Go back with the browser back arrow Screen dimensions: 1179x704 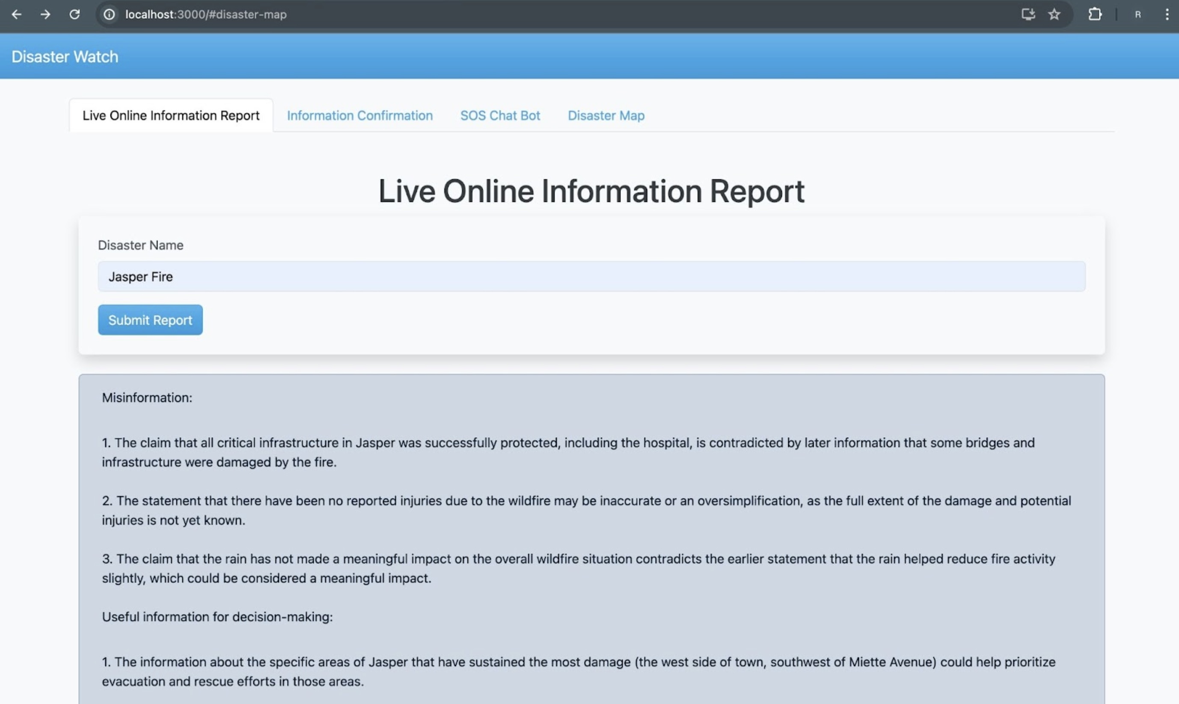pos(17,14)
